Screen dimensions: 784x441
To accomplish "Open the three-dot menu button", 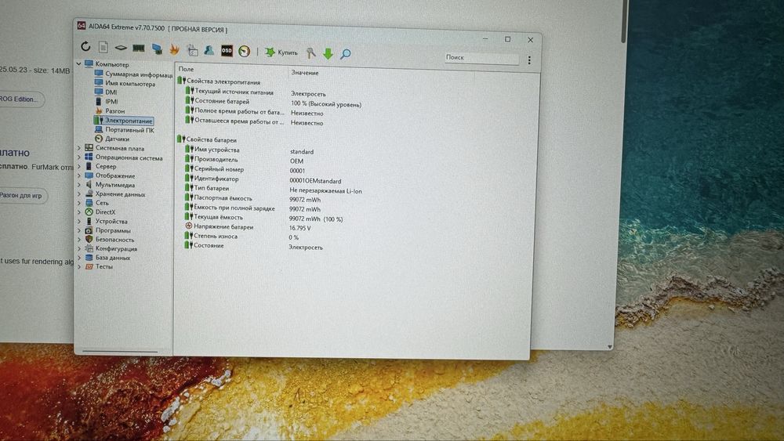I will point(529,60).
